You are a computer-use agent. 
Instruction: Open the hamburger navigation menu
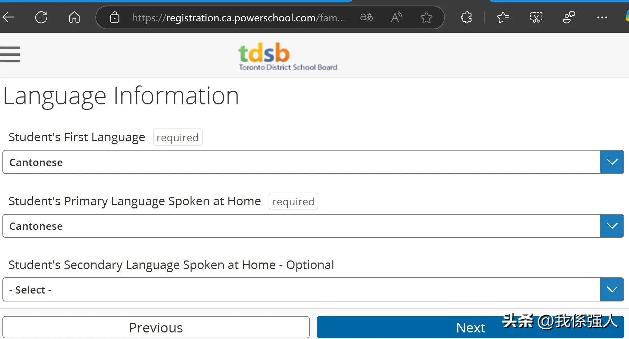tap(10, 54)
